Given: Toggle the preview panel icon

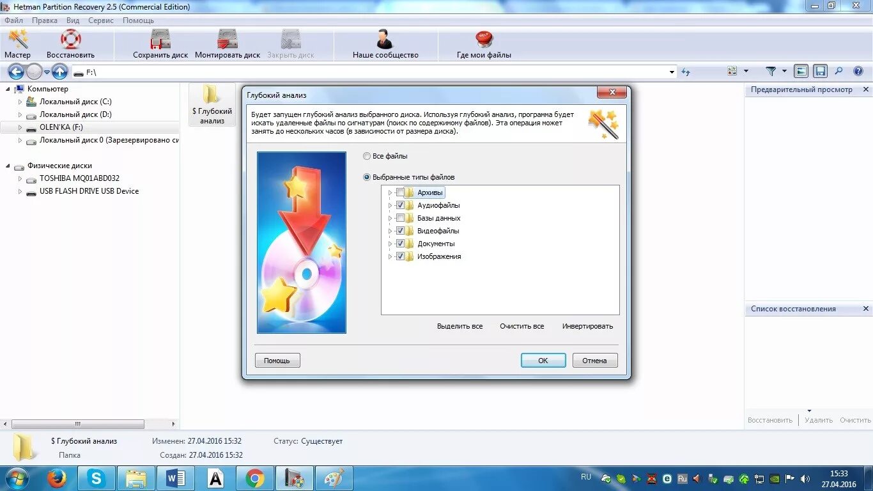Looking at the screenshot, I should point(801,72).
